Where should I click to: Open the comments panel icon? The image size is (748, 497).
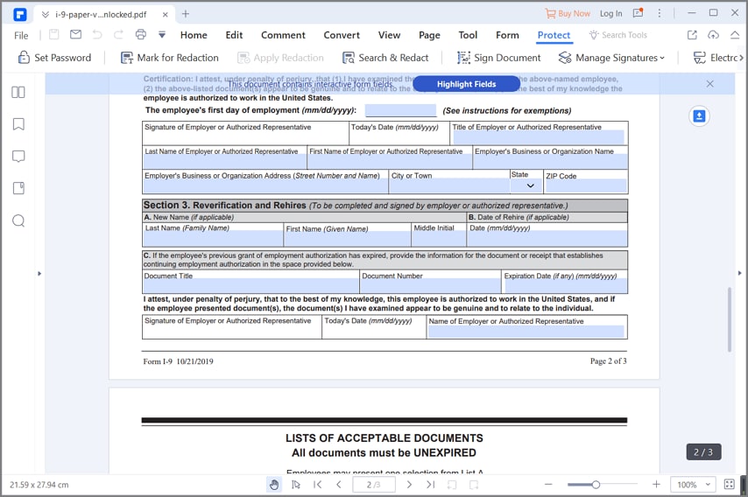(18, 157)
